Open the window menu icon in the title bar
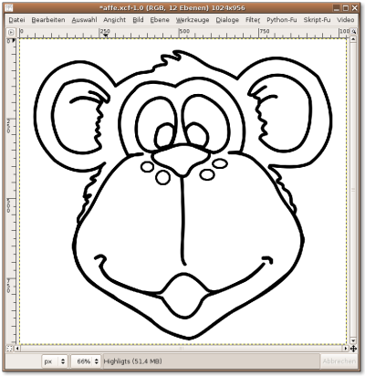Screen dimensions: 365x376 10,8
